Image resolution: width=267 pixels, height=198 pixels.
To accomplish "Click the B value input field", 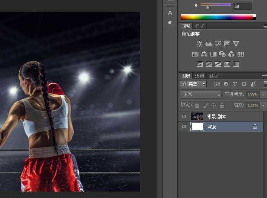I will point(242,6).
